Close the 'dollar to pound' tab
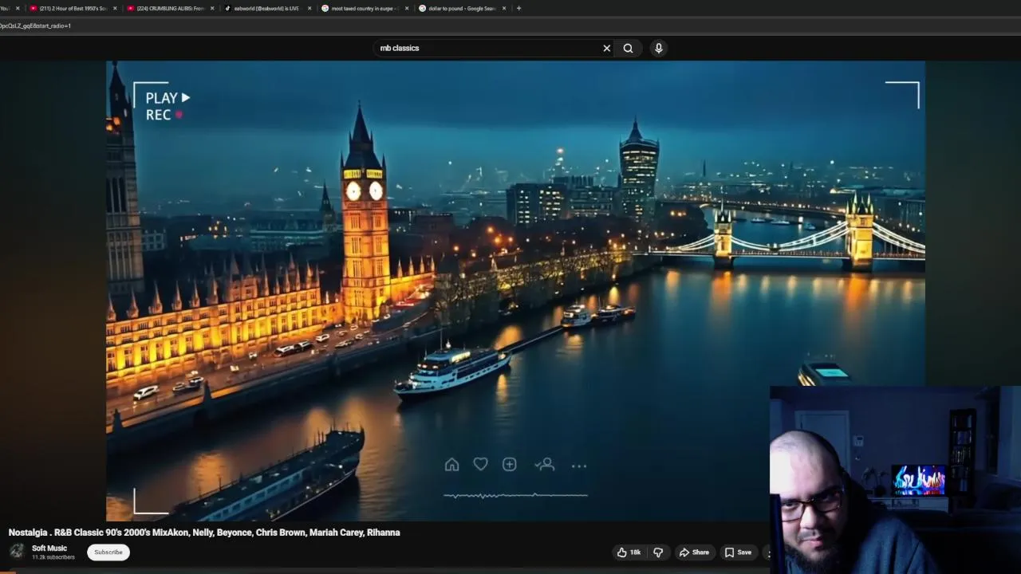1021x574 pixels. pos(504,8)
